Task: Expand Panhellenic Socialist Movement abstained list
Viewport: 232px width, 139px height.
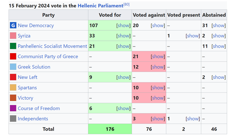Action: (219, 46)
